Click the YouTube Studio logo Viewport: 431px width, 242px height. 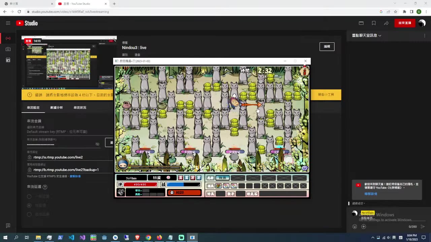click(x=27, y=23)
